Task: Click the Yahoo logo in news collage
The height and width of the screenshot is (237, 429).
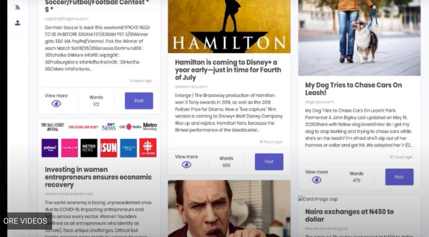Action: click(x=50, y=148)
